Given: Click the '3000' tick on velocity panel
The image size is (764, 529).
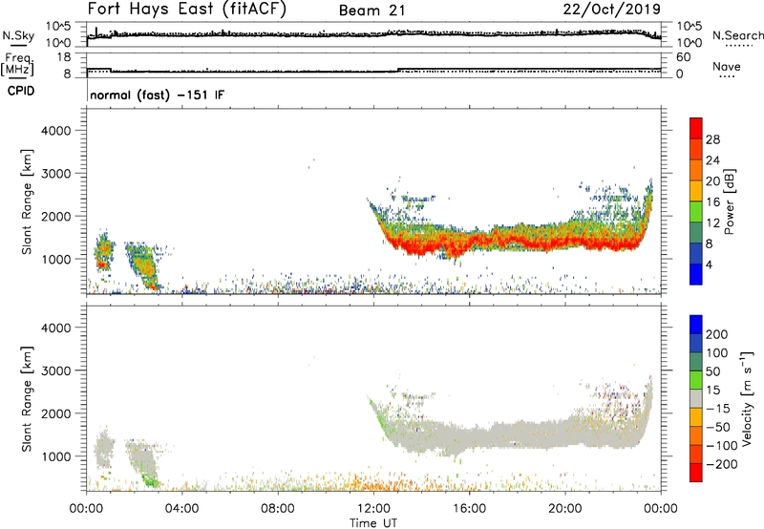Looking at the screenshot, I should click(56, 370).
